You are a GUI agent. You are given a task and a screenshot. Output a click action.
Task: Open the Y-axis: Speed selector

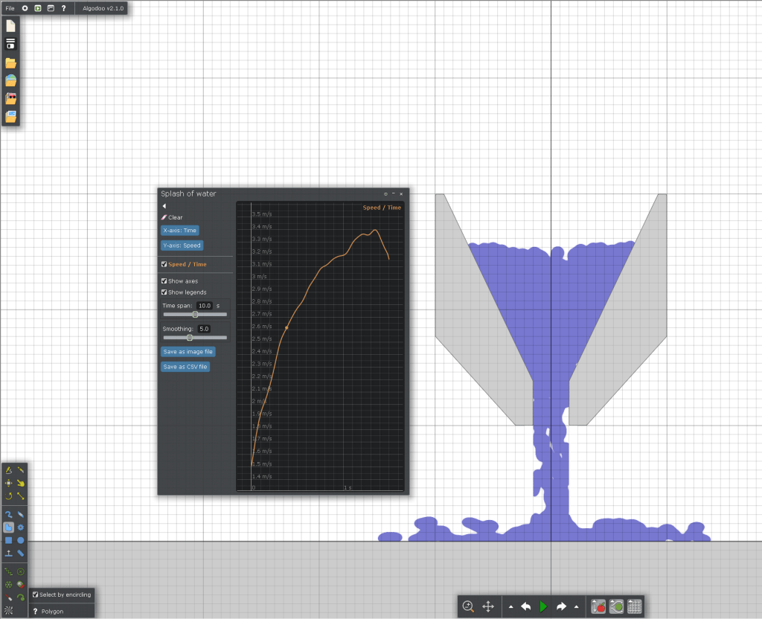182,245
